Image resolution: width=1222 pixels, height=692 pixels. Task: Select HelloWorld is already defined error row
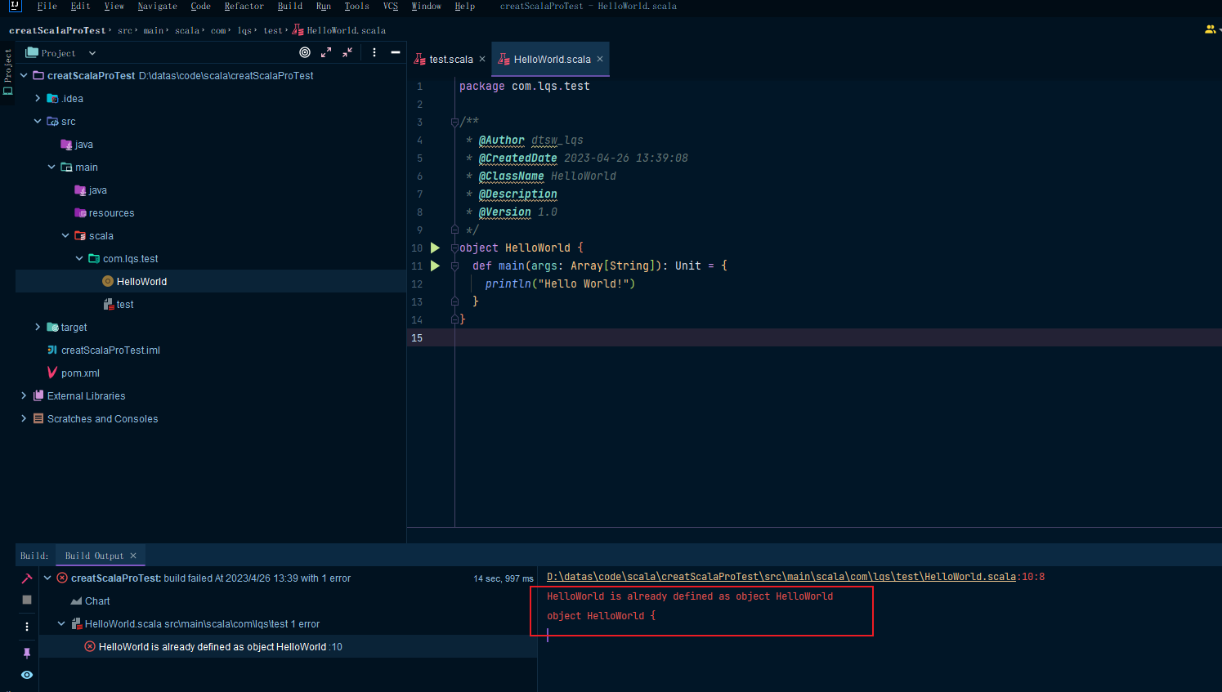(289, 646)
